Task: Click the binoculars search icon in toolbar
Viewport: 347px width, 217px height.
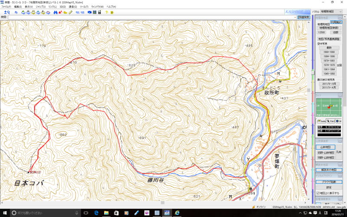Action: tap(55, 12)
